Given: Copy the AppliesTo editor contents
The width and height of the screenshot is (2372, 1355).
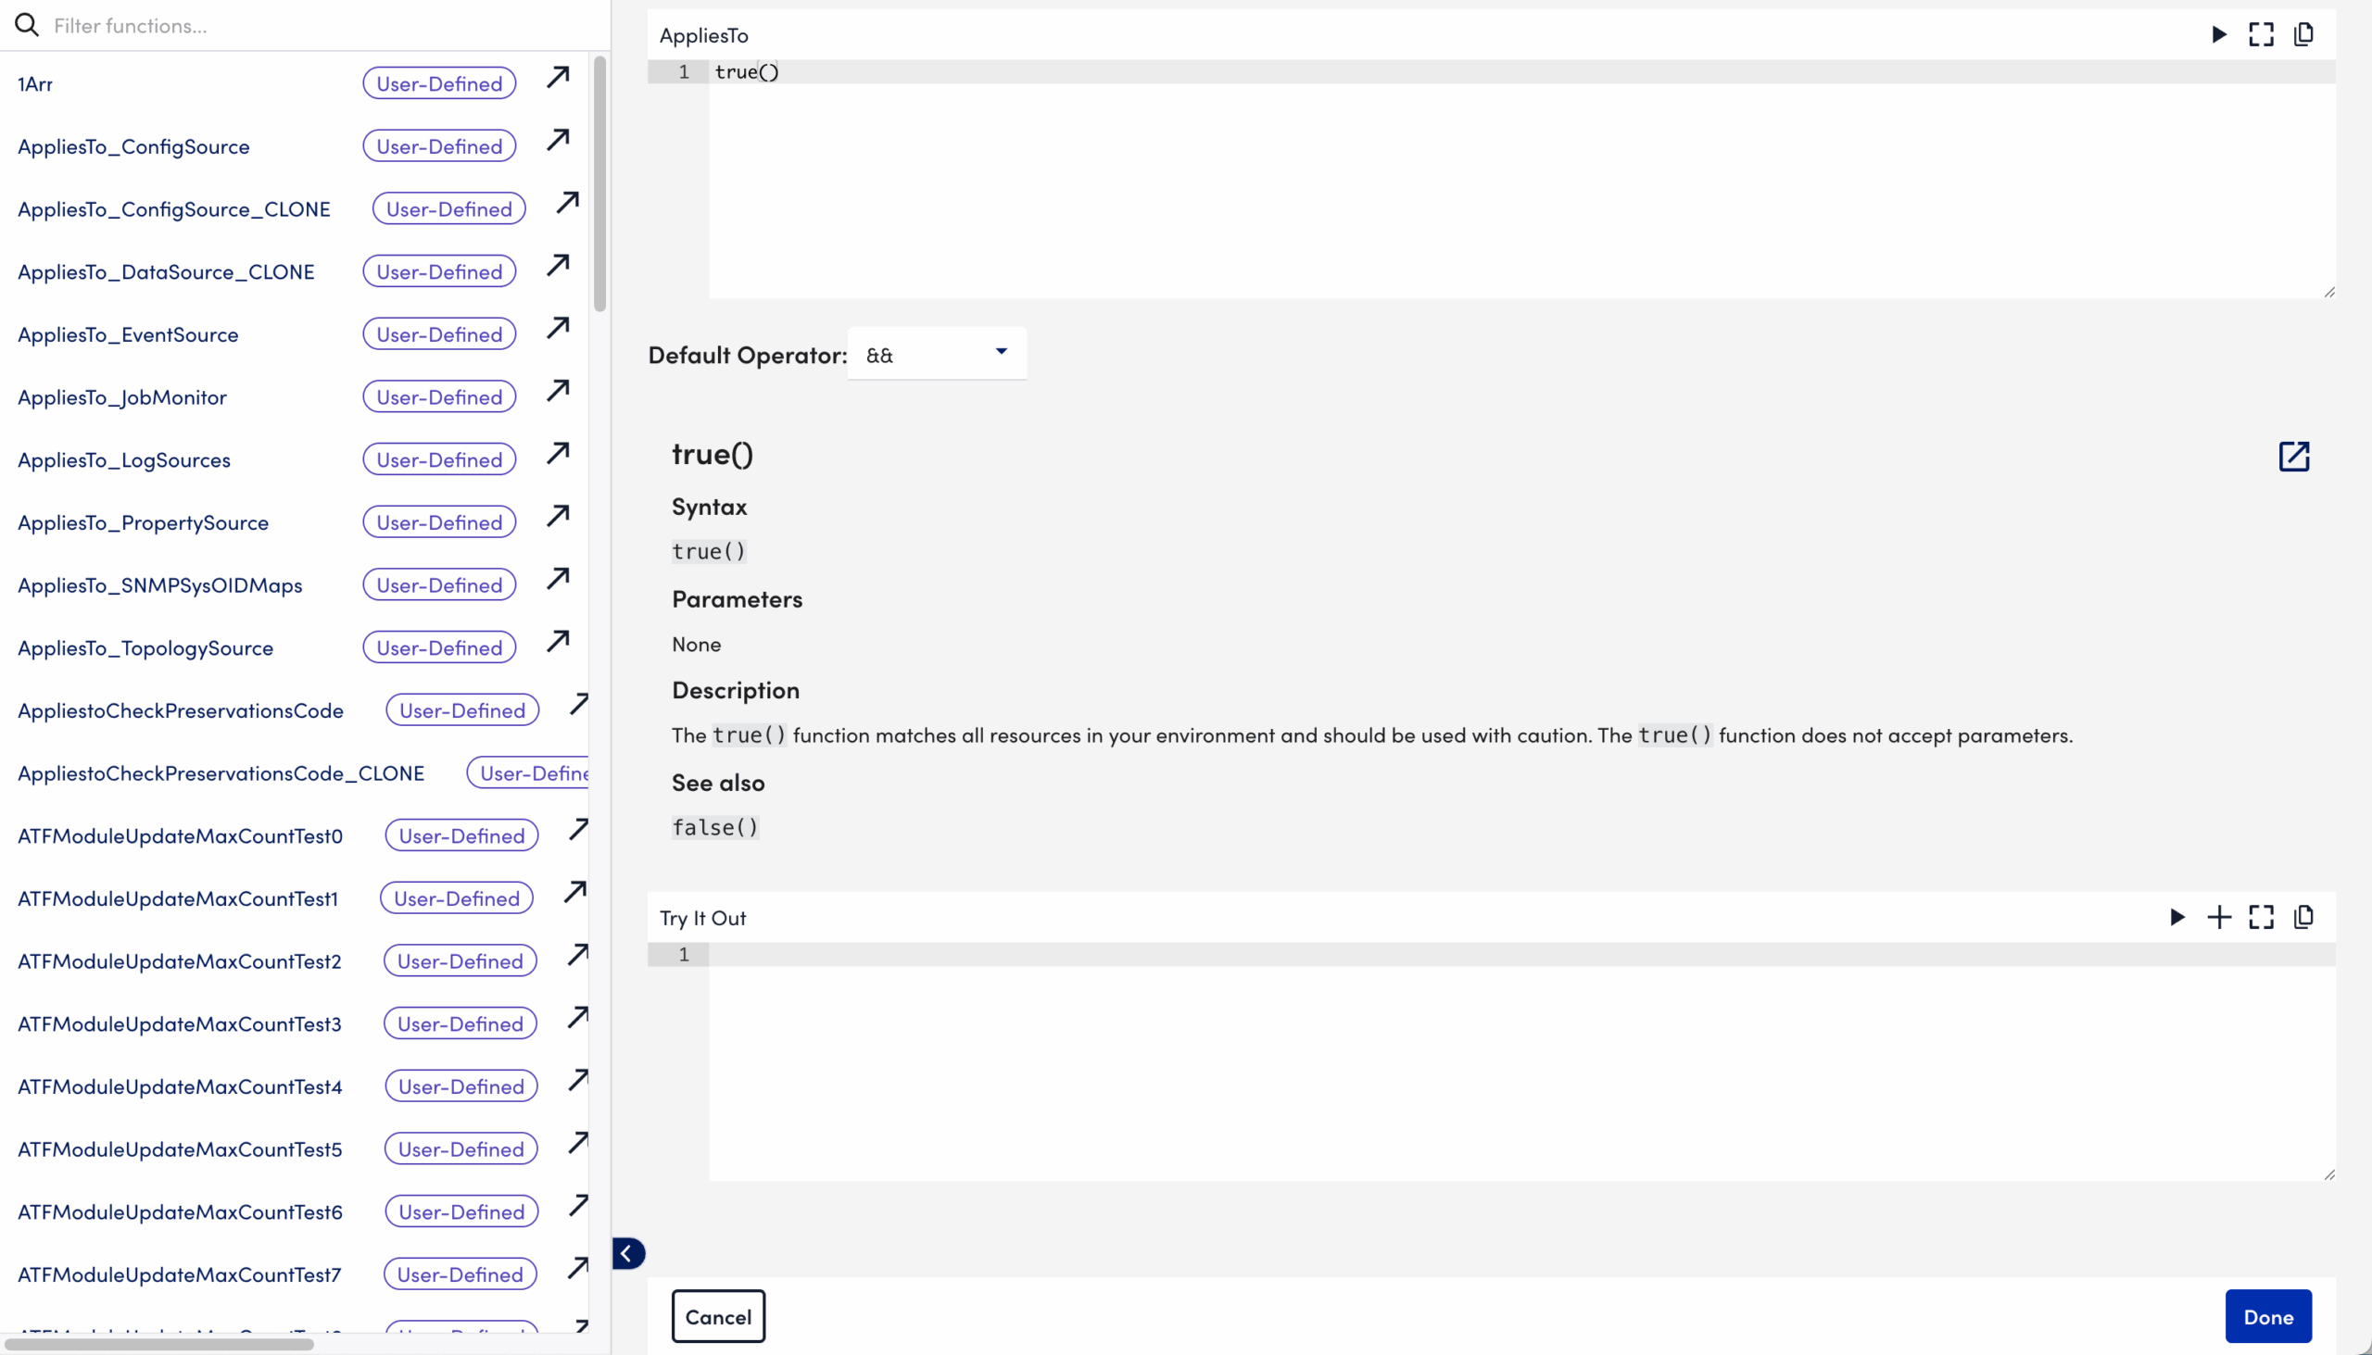Looking at the screenshot, I should (x=2304, y=34).
